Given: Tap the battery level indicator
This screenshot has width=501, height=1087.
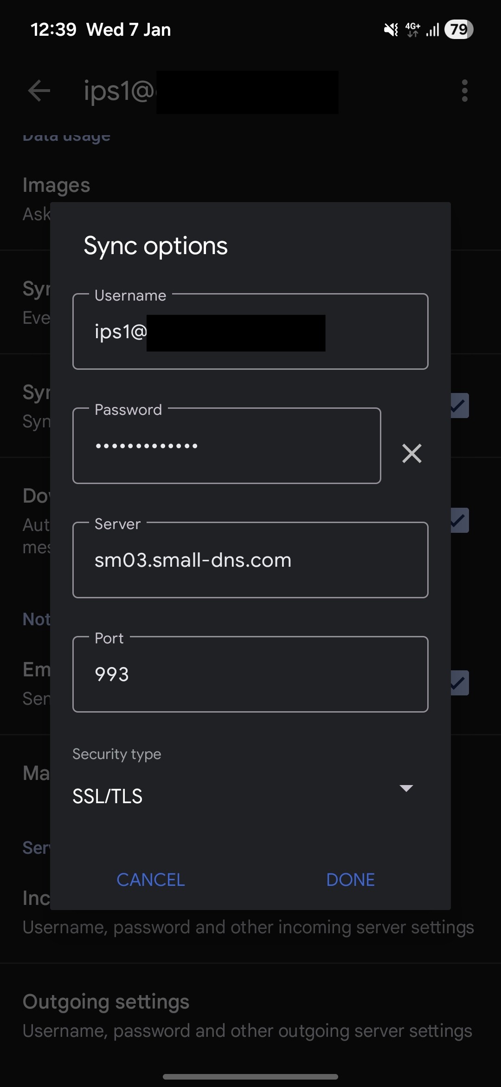Looking at the screenshot, I should click(458, 30).
